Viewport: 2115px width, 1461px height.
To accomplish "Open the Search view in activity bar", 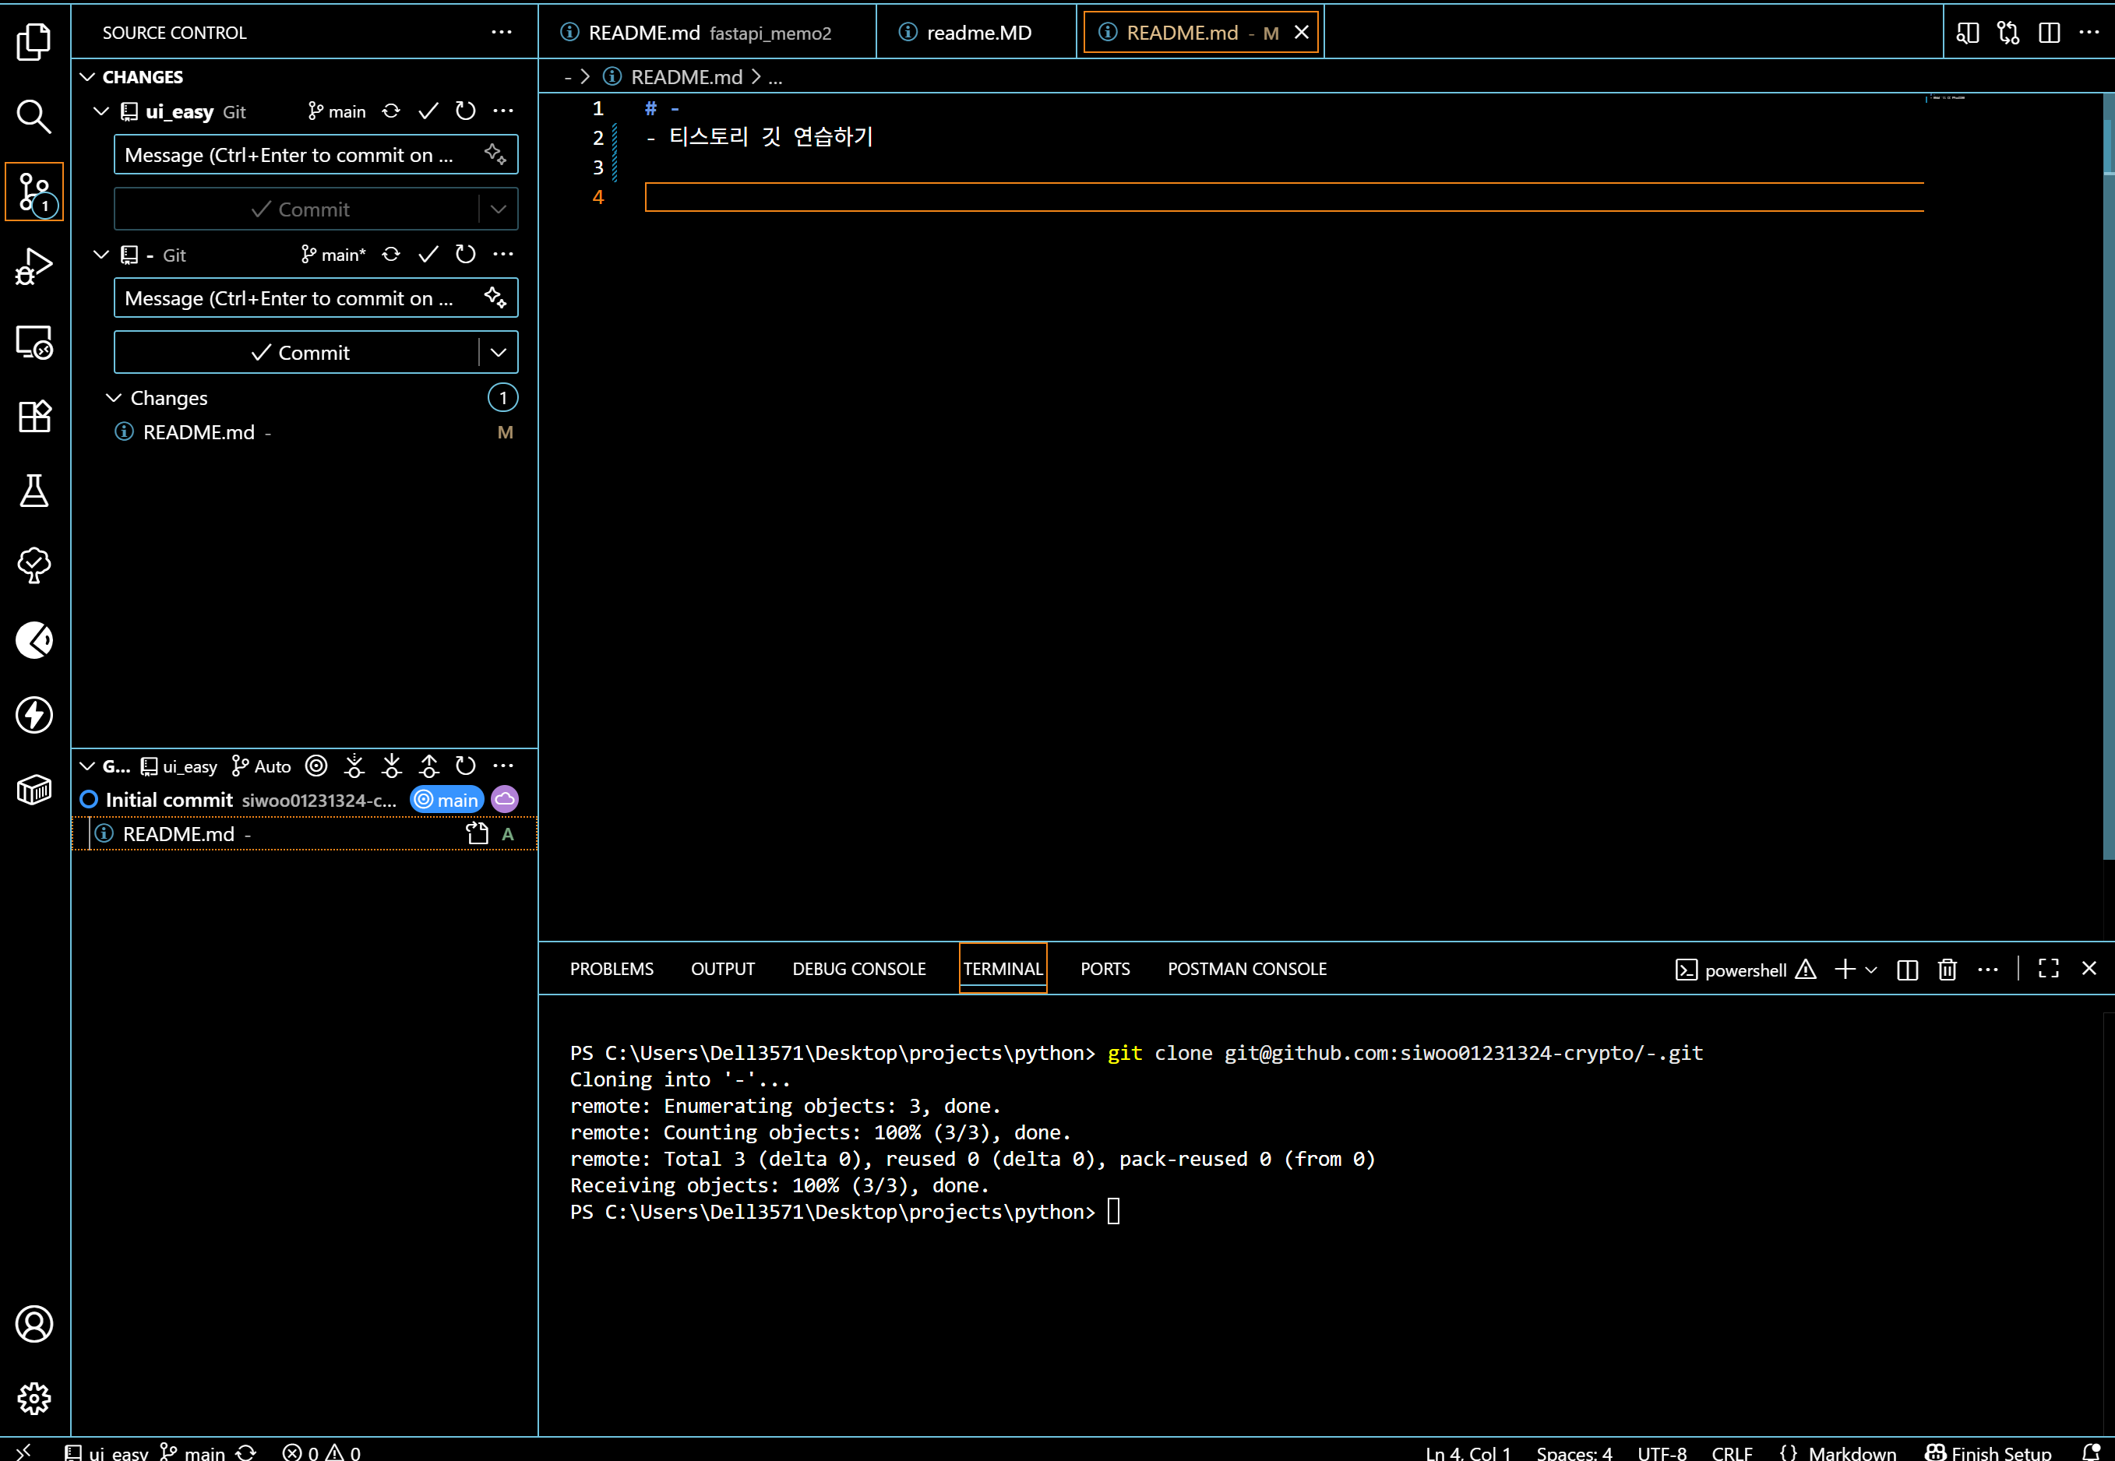I will [33, 116].
